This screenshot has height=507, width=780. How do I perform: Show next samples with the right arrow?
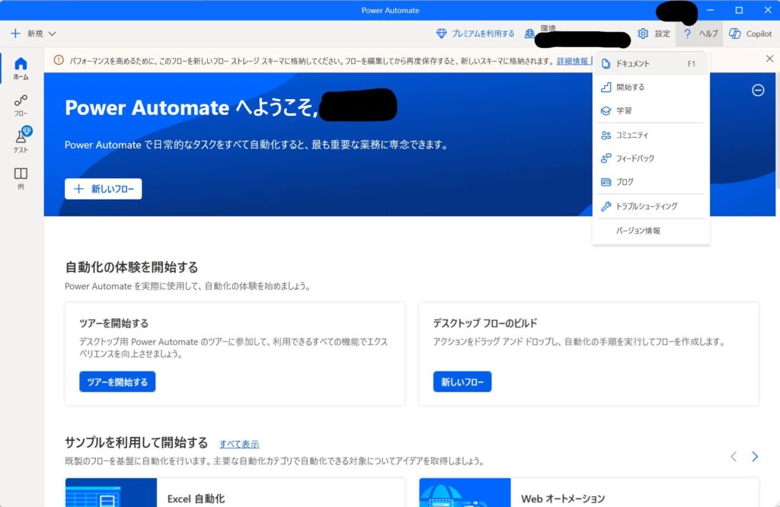tap(755, 457)
